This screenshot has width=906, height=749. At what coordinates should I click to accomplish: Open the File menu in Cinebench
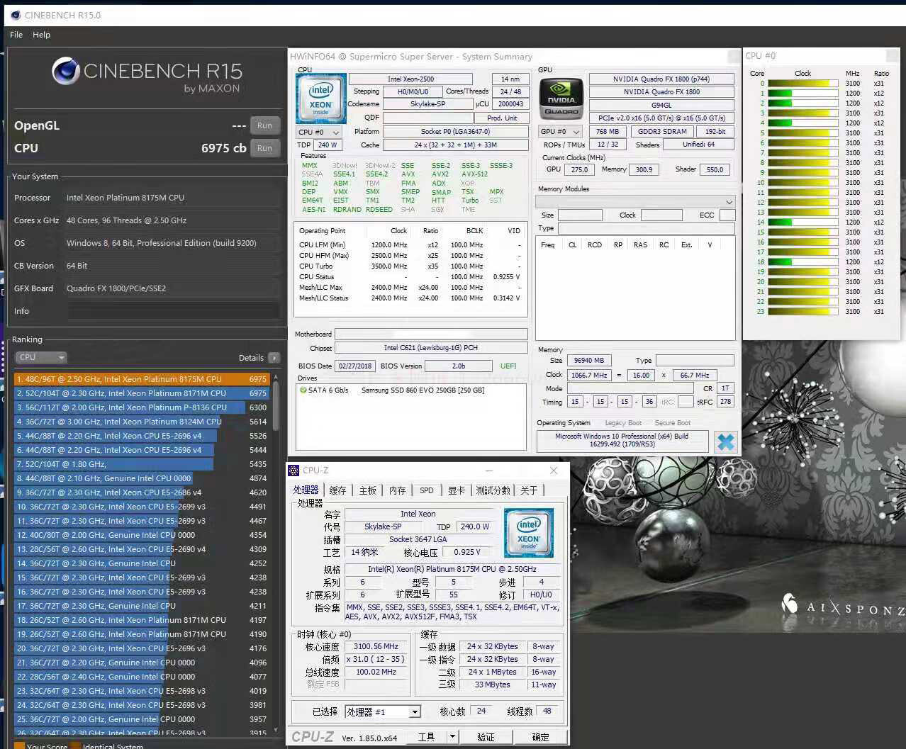16,35
